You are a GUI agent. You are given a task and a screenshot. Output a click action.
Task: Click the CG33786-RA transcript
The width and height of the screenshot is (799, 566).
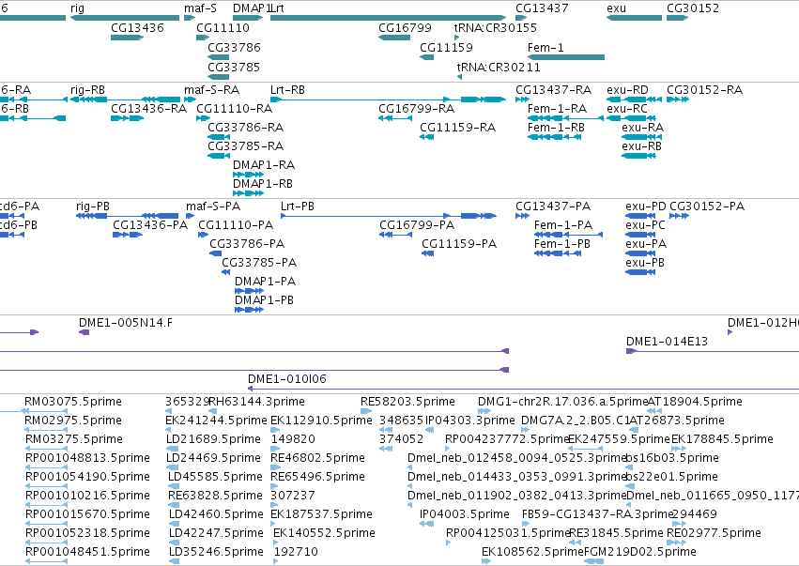click(x=219, y=137)
